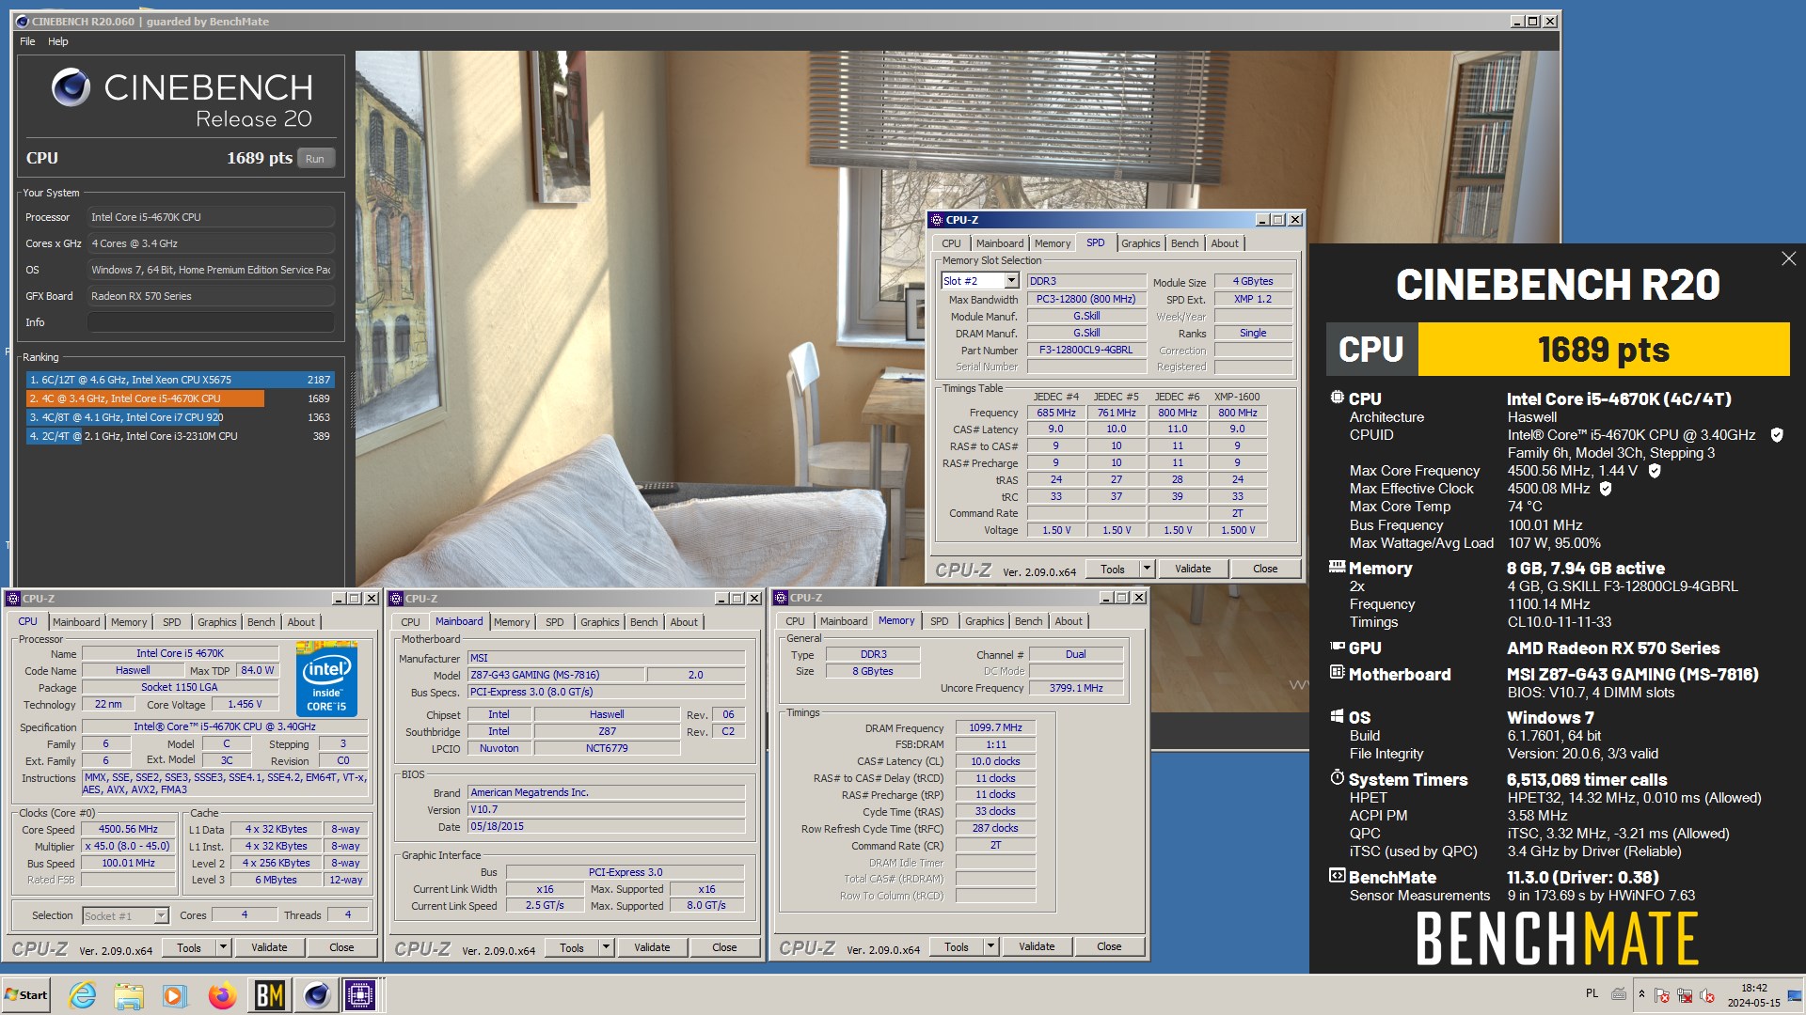Click Close button in SPD CPU-Z window
Viewport: 1806px width, 1015px height.
[x=1265, y=569]
